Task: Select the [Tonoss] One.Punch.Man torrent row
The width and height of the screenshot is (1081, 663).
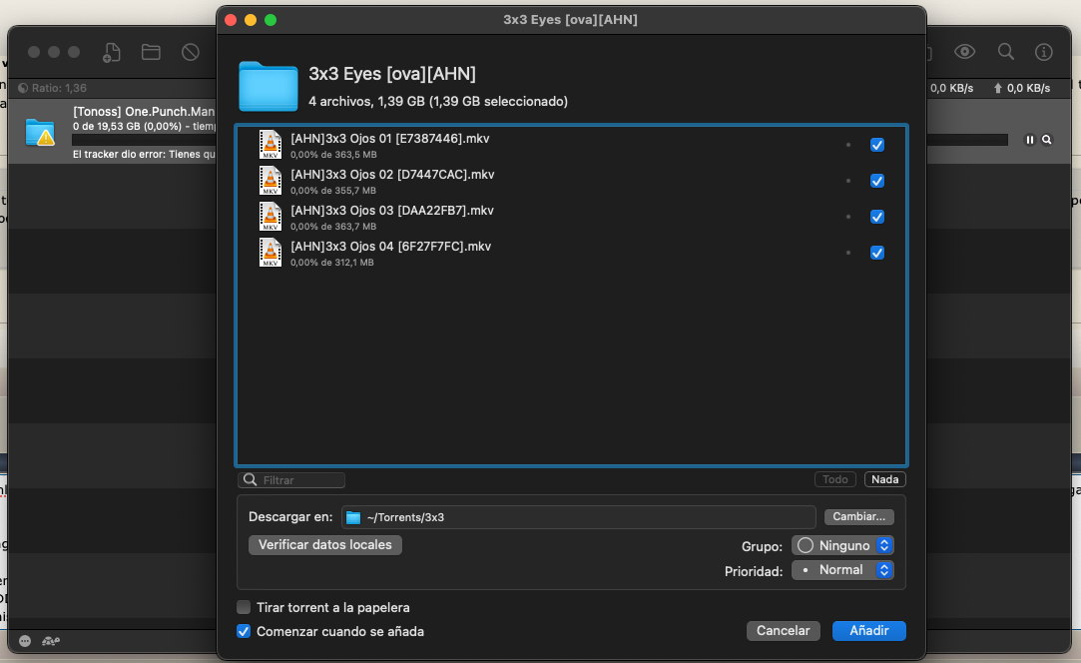Action: [113, 133]
